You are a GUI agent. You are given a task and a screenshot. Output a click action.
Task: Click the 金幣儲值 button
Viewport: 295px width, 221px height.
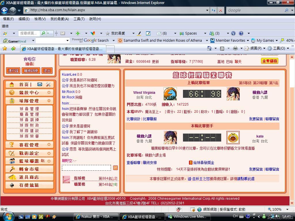(x=270, y=61)
